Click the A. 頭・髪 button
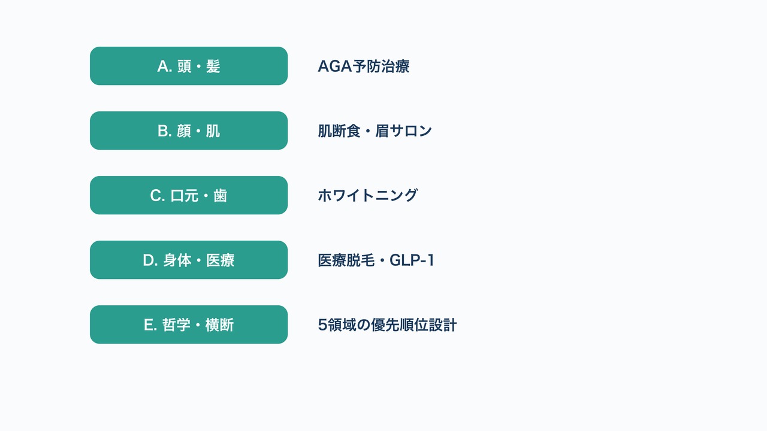This screenshot has height=431, width=767. point(189,66)
